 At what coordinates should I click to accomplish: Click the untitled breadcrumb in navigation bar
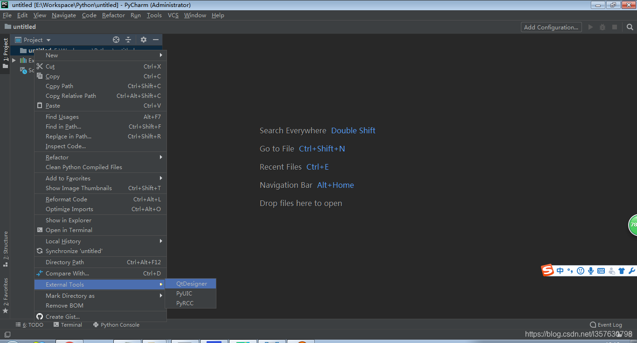pyautogui.click(x=20, y=27)
